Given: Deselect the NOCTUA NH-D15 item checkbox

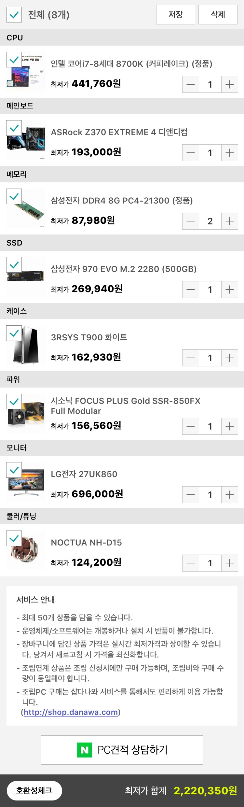Looking at the screenshot, I should click(14, 538).
